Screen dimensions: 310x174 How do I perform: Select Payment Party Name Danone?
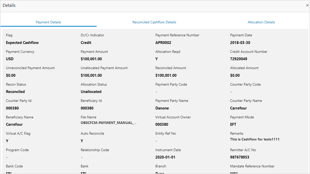162,108
